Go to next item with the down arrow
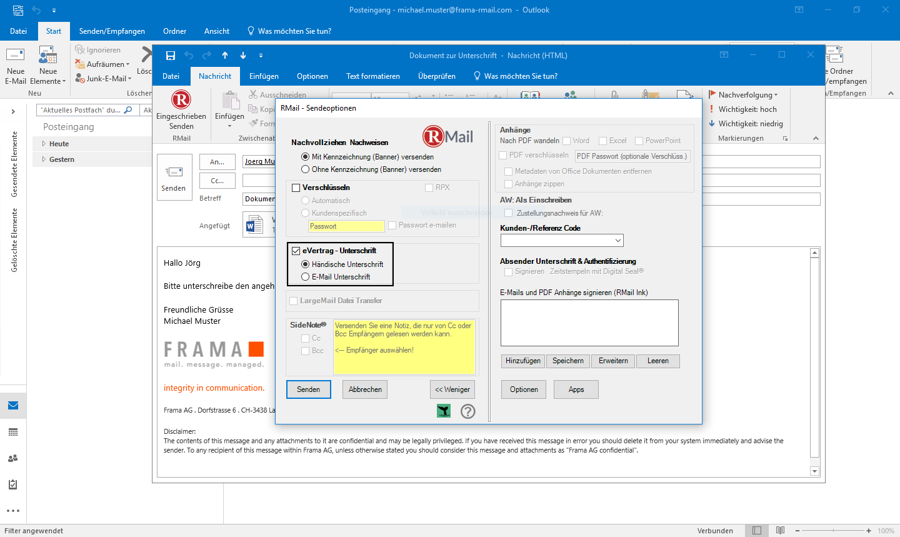Viewport: 900px width, 537px height. pyautogui.click(x=243, y=56)
